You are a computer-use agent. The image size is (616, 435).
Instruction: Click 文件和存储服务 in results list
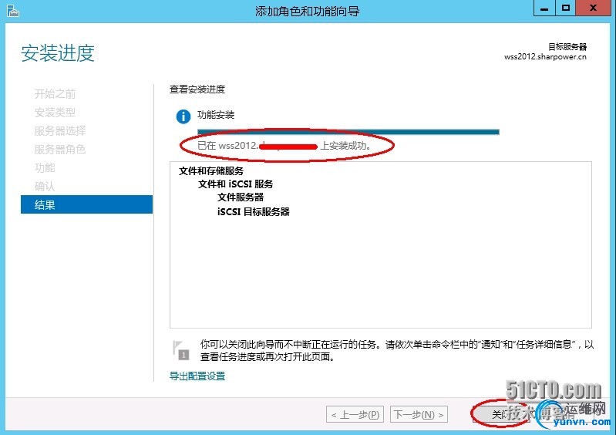tap(211, 171)
